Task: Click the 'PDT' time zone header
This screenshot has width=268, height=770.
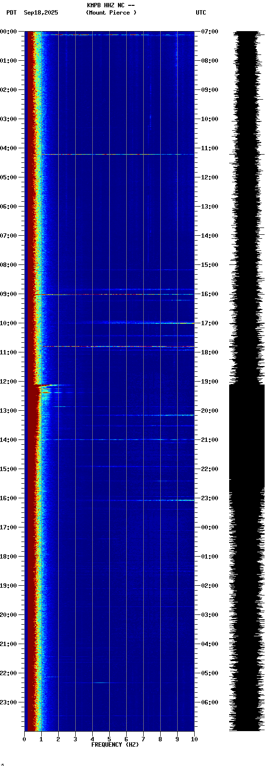Action: click(x=11, y=13)
